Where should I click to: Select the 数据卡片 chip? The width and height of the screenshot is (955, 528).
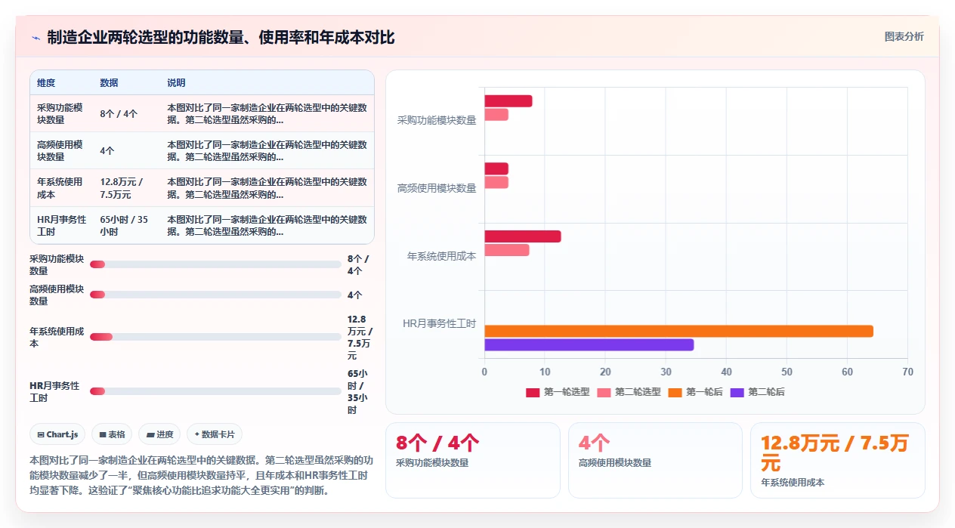click(x=215, y=434)
